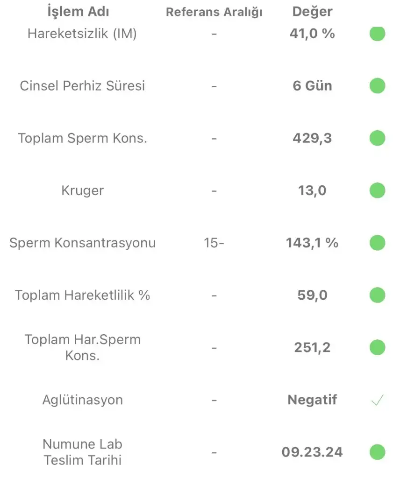The image size is (393, 478).
Task: Tap green dot beside date 09.23.24
Action: coord(377,452)
